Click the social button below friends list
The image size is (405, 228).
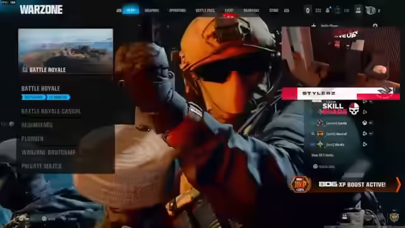(x=324, y=167)
